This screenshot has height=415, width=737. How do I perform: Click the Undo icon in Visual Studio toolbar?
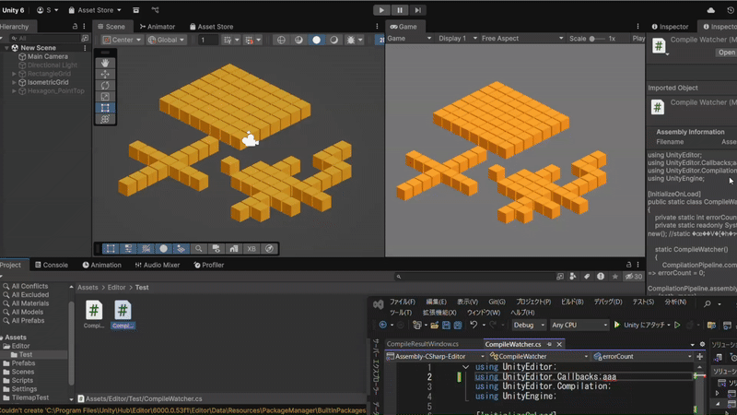click(474, 326)
